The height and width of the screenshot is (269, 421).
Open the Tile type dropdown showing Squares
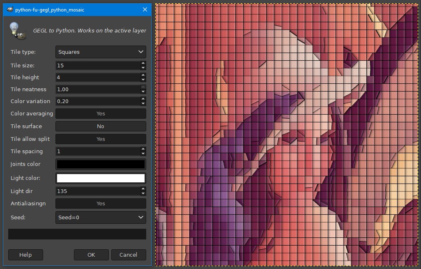tap(101, 52)
